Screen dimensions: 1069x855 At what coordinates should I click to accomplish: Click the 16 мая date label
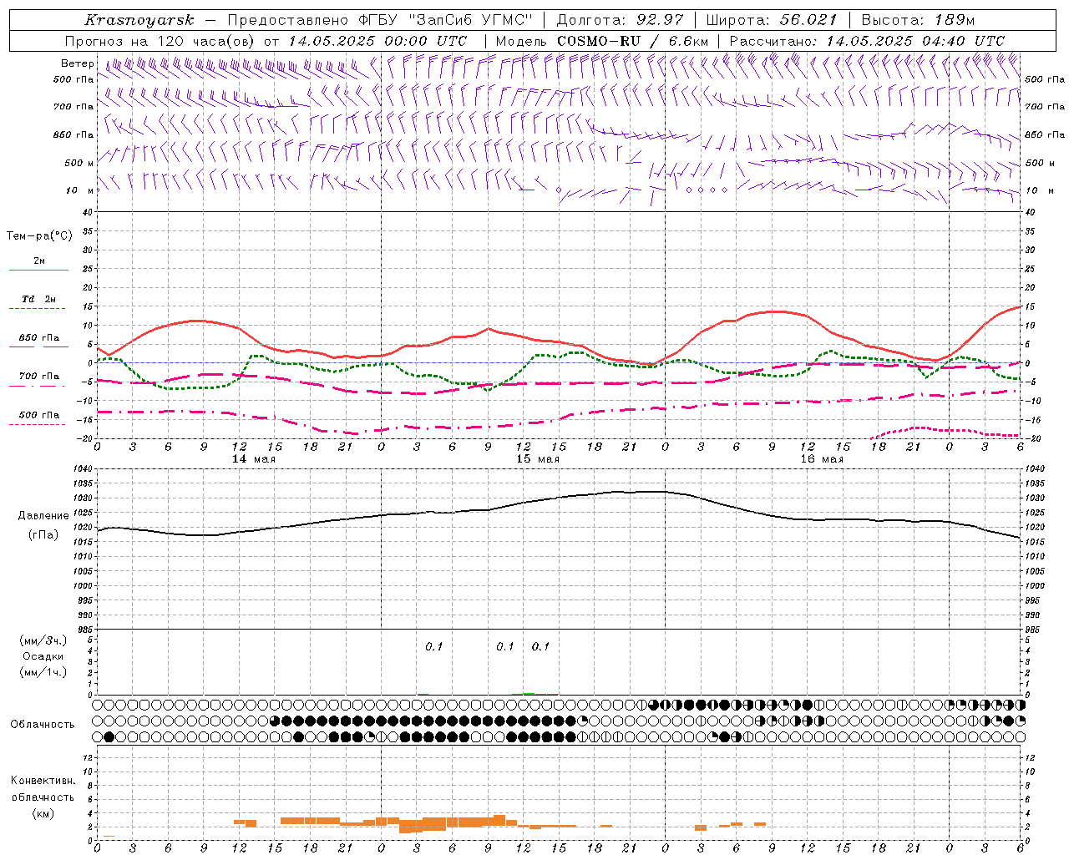point(821,459)
